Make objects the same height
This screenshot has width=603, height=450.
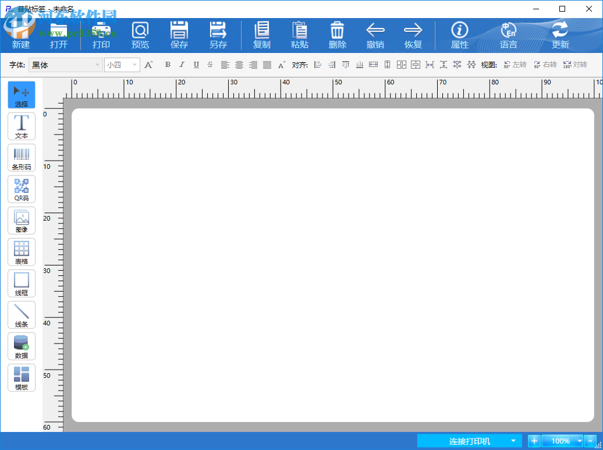pyautogui.click(x=387, y=65)
